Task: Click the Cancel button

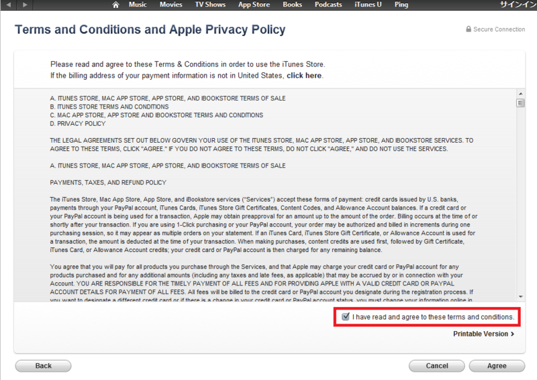Action: pyautogui.click(x=437, y=366)
